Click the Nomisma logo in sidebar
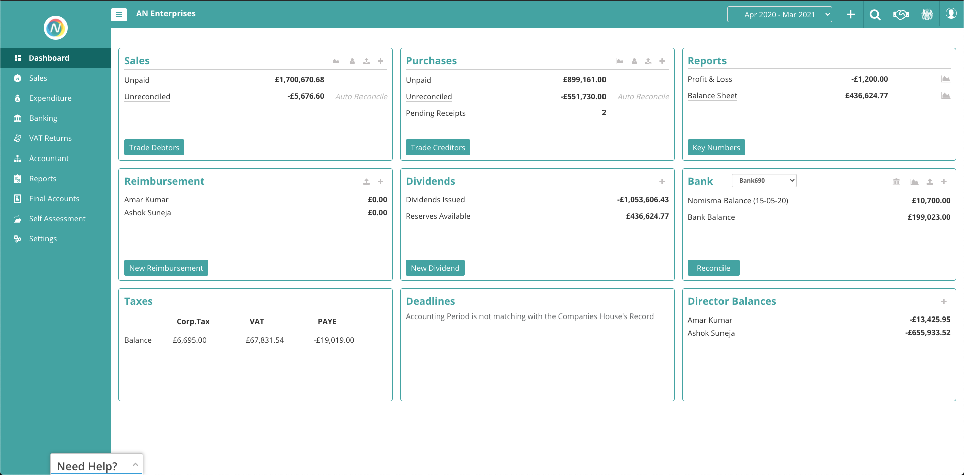 55,28
